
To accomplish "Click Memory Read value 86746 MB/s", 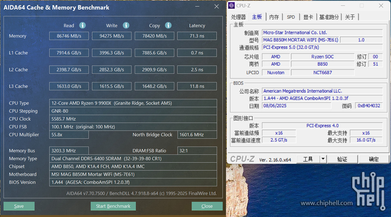I will click(x=69, y=36).
